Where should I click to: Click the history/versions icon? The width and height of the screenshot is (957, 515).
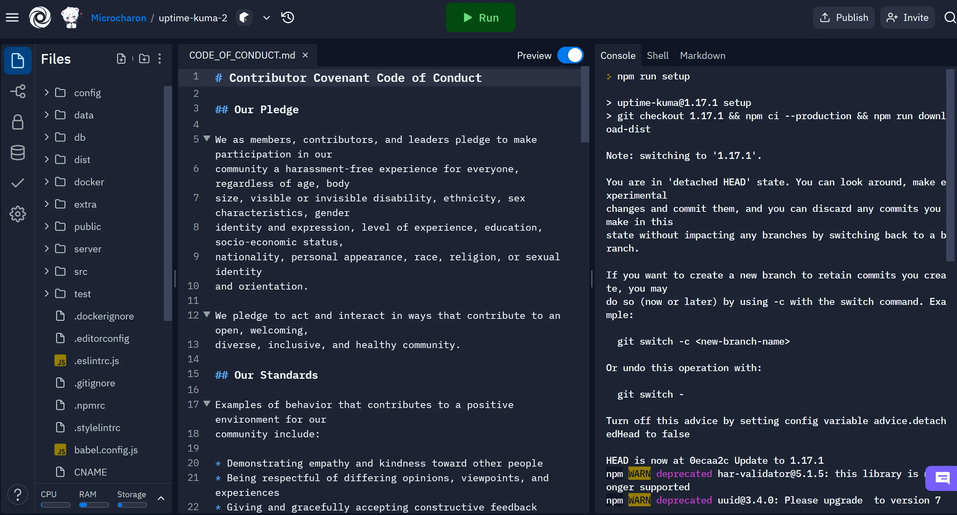click(288, 18)
